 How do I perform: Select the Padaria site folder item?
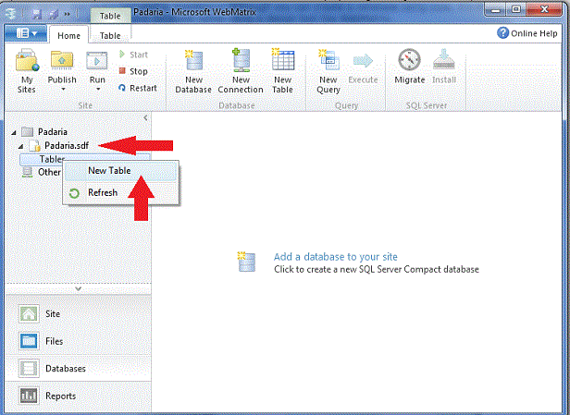(x=53, y=132)
